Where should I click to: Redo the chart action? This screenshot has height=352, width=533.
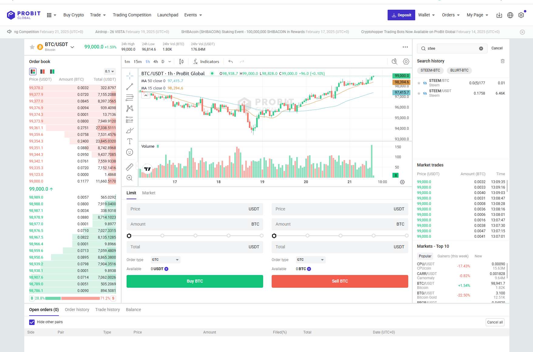(242, 62)
